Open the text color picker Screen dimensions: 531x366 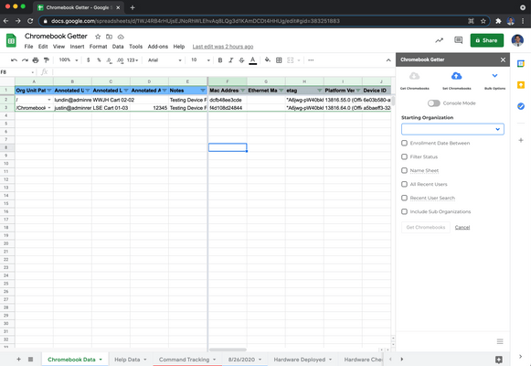(x=252, y=60)
